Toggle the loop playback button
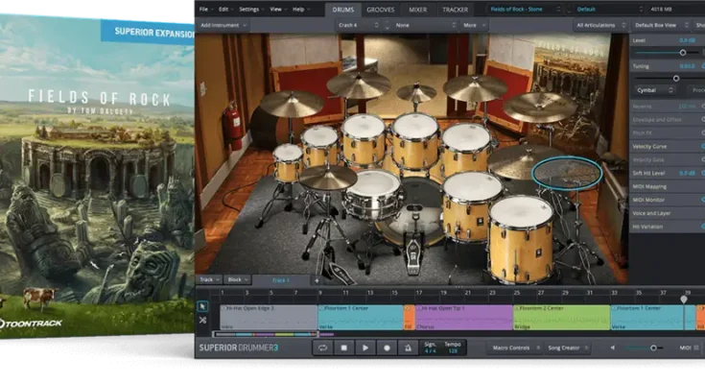 tap(324, 348)
